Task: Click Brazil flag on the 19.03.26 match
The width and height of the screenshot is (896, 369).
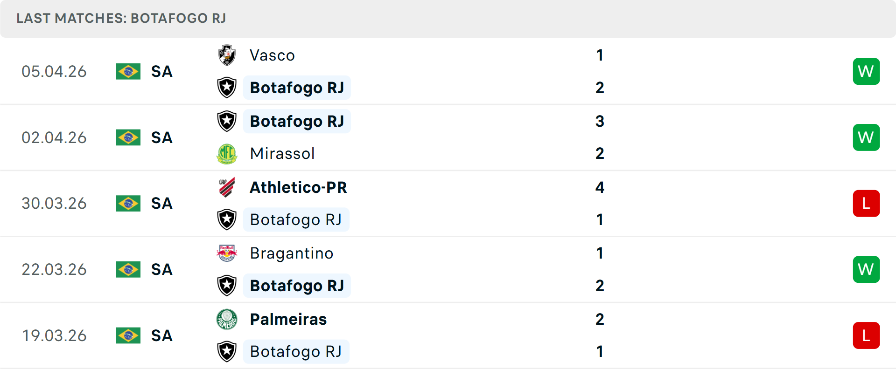Action: tap(128, 335)
